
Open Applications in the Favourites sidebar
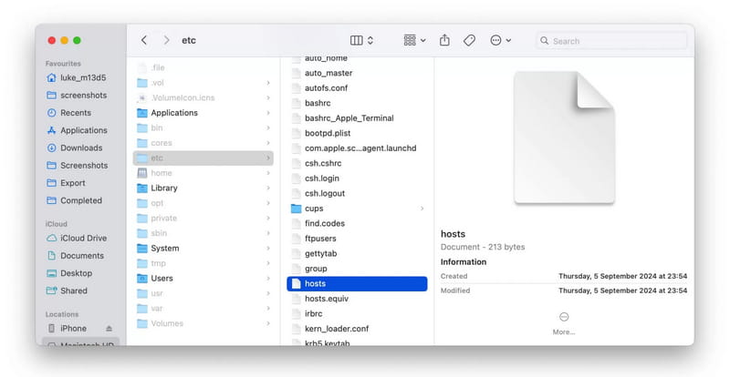[77, 130]
